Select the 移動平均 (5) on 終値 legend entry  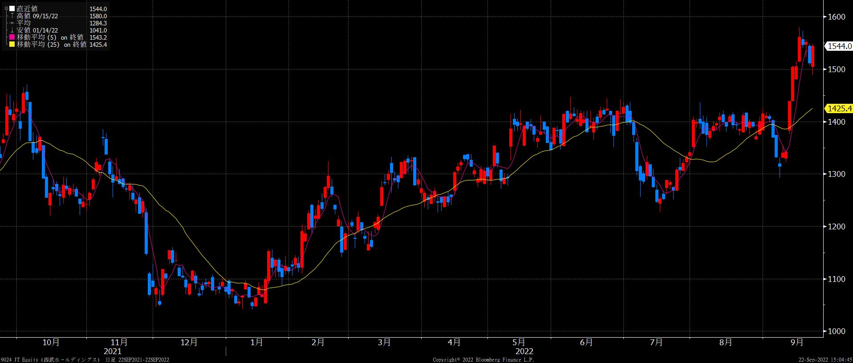click(x=52, y=37)
